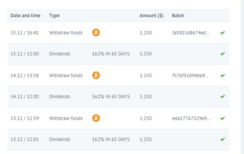Sort by the Type column header
The height and width of the screenshot is (154, 244).
(54, 16)
